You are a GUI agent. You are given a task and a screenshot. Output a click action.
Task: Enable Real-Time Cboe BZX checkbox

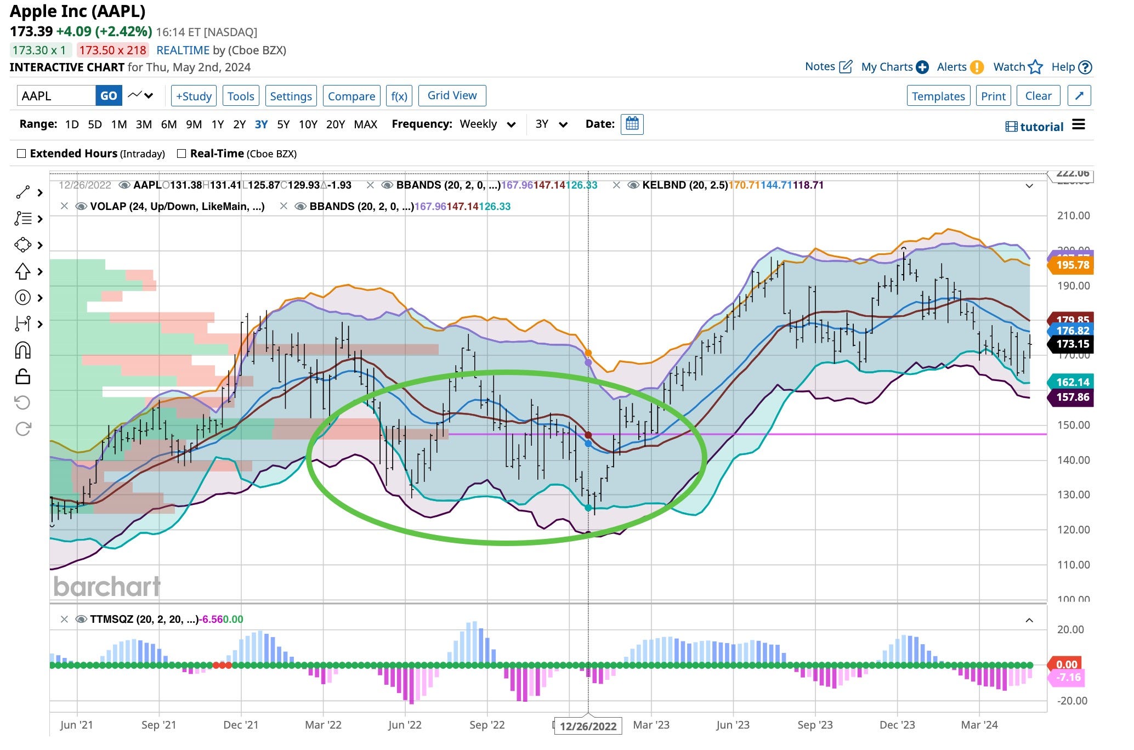click(182, 154)
